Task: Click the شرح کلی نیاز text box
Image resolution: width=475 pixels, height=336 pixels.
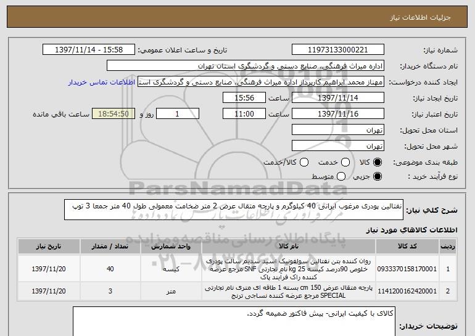Action: (x=234, y=210)
